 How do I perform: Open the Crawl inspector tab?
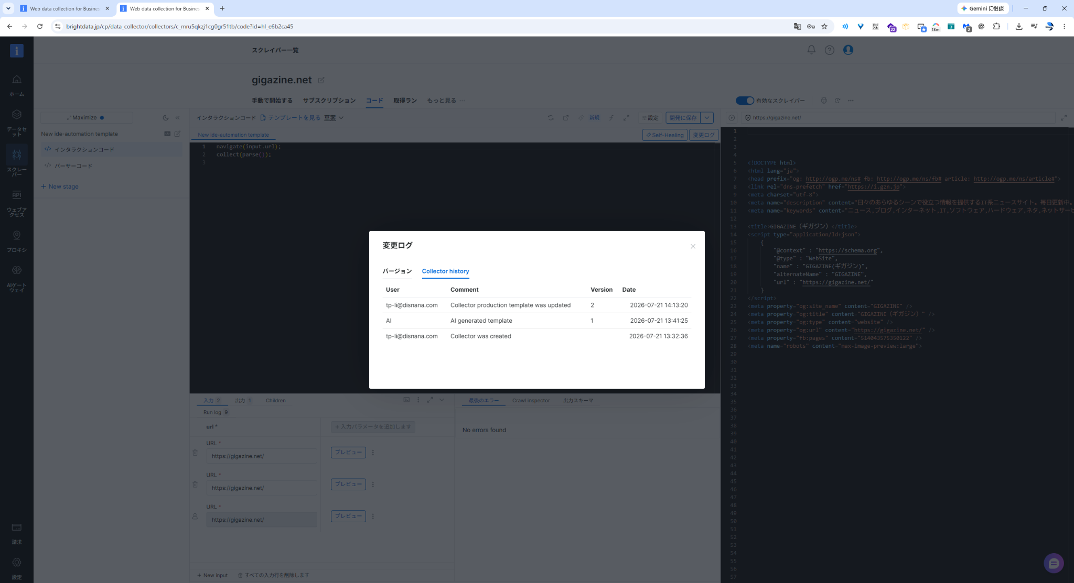(531, 401)
